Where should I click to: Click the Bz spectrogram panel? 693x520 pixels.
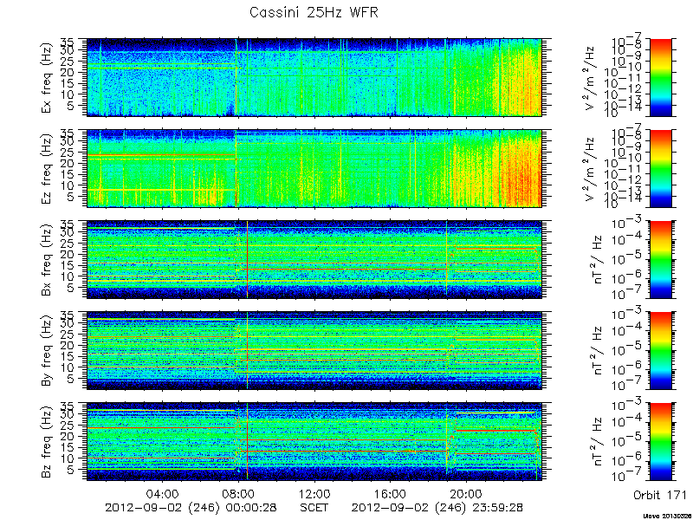pyautogui.click(x=314, y=442)
